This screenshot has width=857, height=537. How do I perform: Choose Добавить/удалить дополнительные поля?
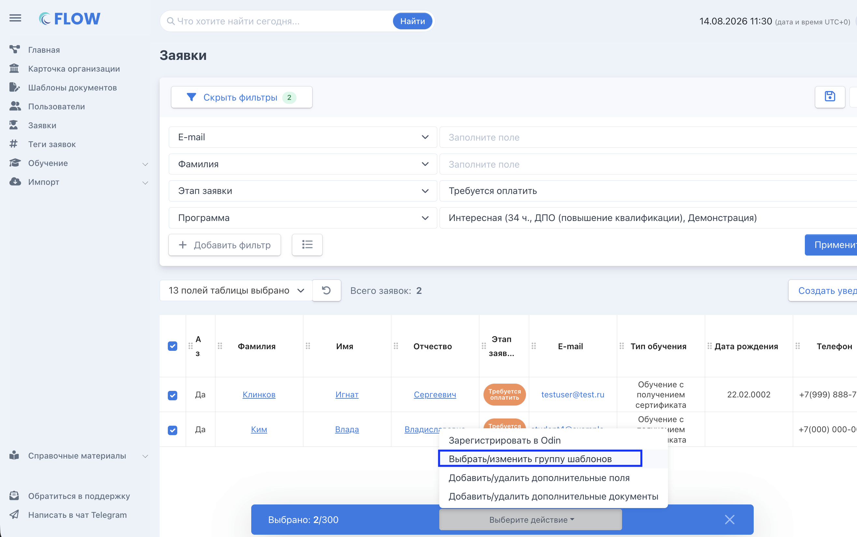539,478
